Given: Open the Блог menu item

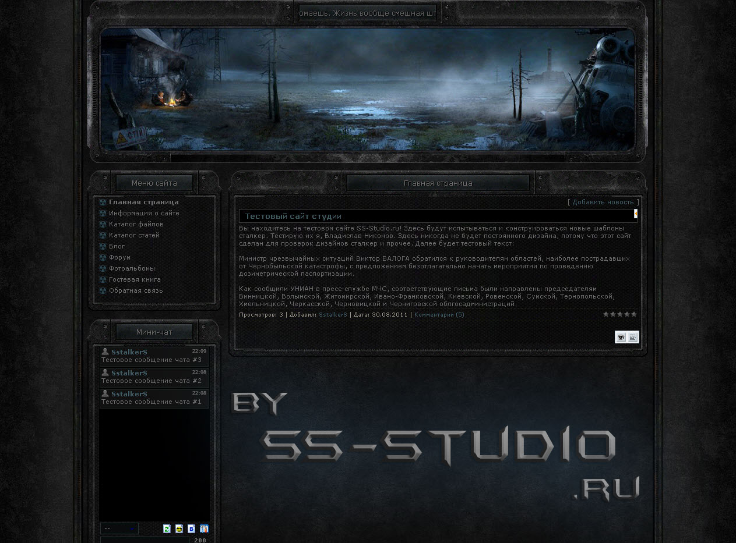Looking at the screenshot, I should click(x=117, y=246).
